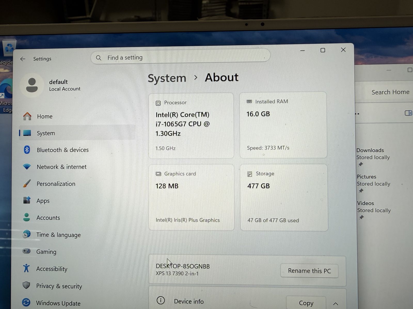
Task: Click the Device info circled-i icon
Action: pos(161,300)
